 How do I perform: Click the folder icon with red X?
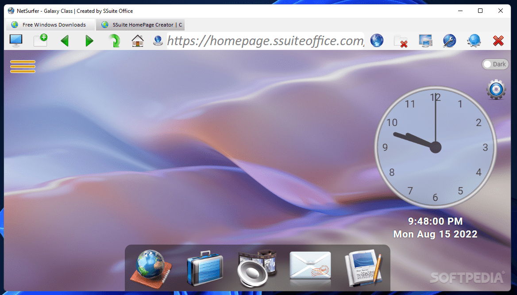click(x=401, y=41)
